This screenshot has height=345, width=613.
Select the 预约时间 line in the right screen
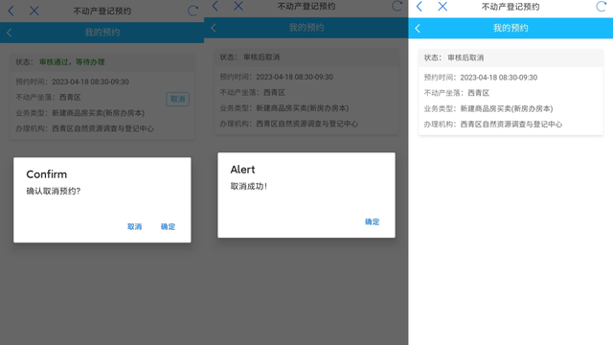point(481,78)
